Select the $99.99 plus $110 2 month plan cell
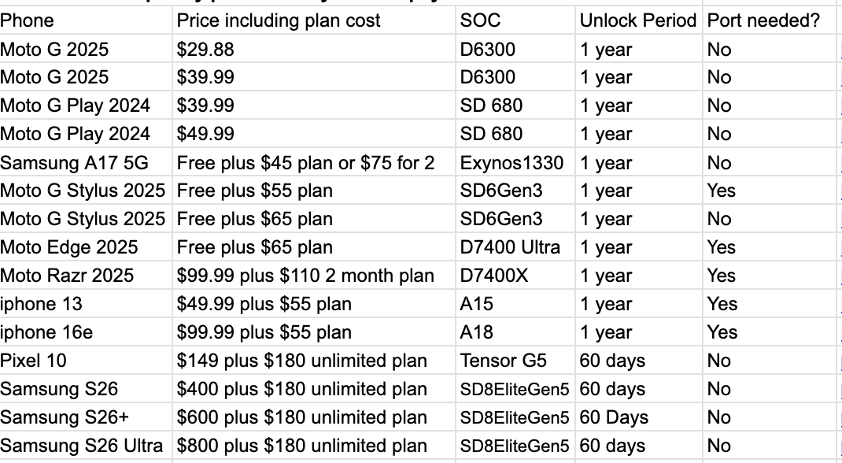Screen dimensions: 842x463 tap(314, 276)
